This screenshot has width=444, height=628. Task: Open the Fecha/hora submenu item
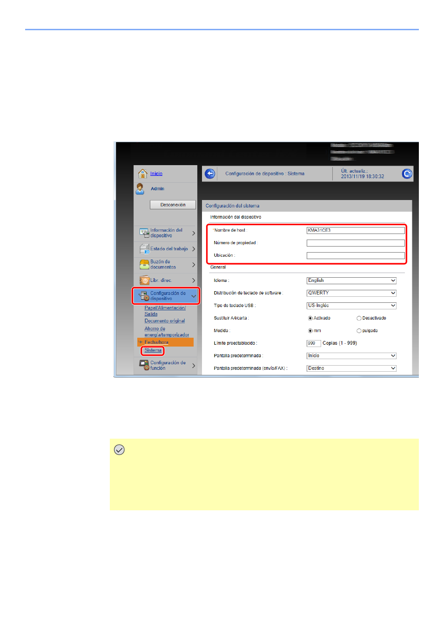(x=156, y=342)
